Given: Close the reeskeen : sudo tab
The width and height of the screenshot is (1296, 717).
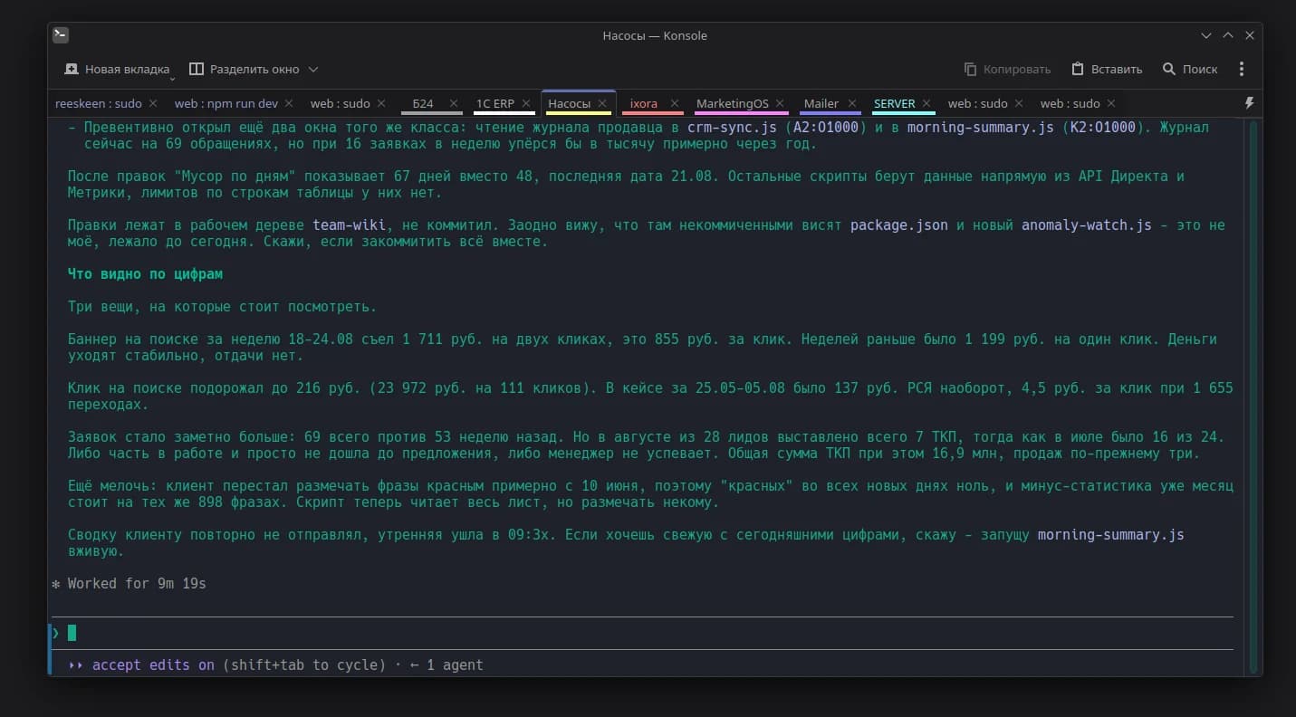Looking at the screenshot, I should pyautogui.click(x=153, y=103).
